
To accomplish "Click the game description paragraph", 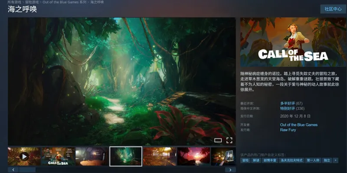I will [290, 82].
